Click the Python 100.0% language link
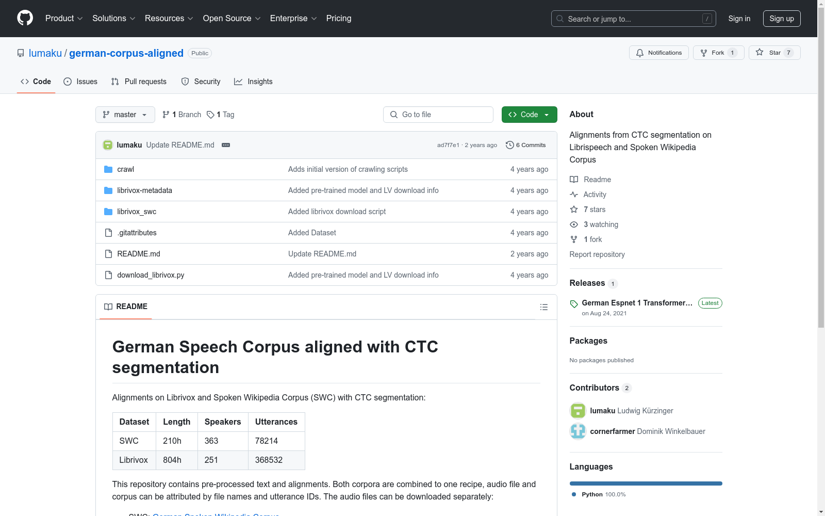Viewport: 825px width, 516px height. point(604,494)
